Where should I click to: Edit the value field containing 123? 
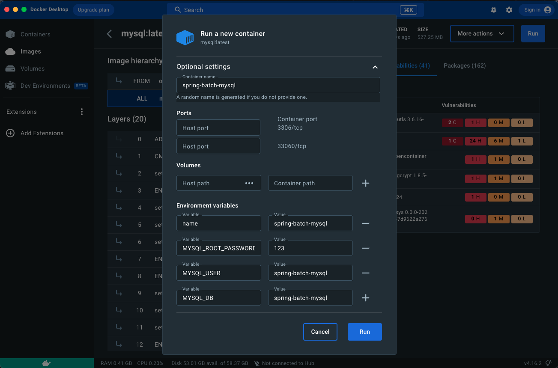(x=310, y=248)
